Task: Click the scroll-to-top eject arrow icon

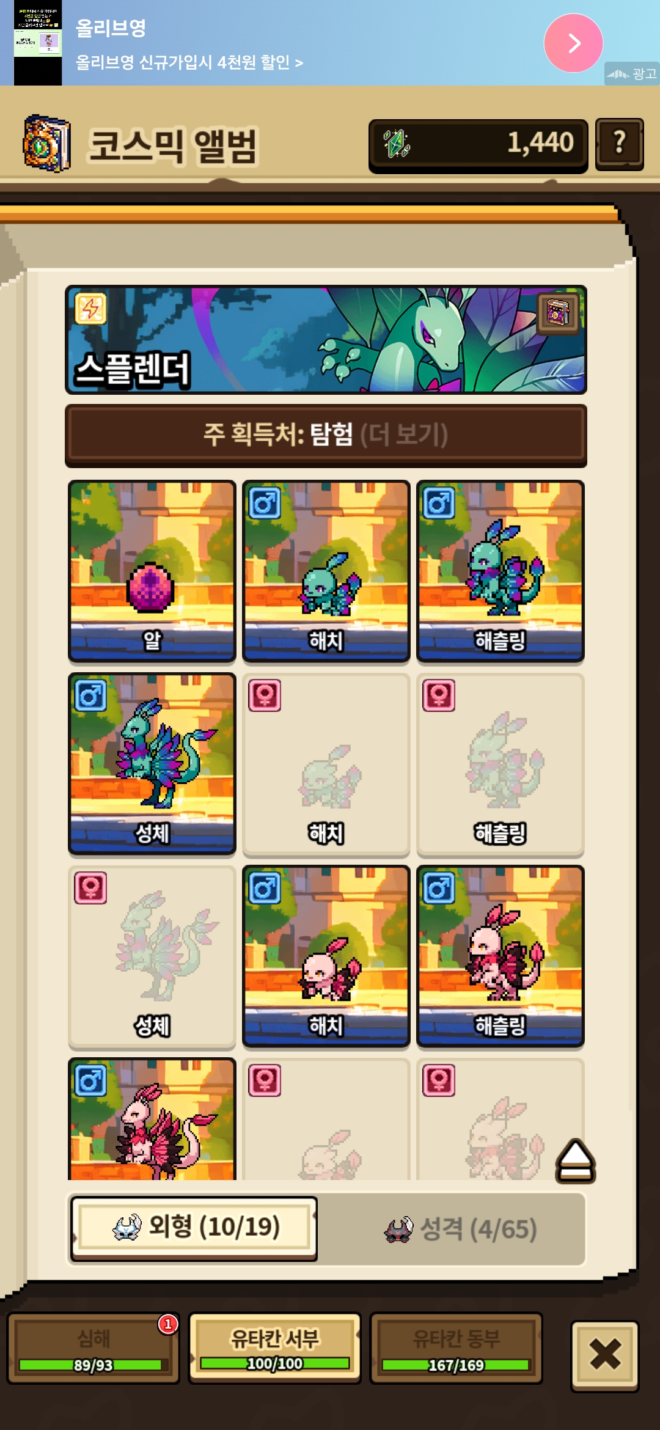Action: click(575, 1160)
